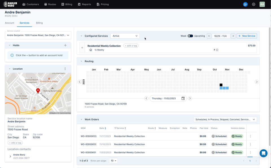
Task: Add a tag to the location
Action: (x=15, y=143)
